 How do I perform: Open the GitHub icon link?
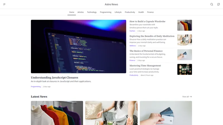219,4
